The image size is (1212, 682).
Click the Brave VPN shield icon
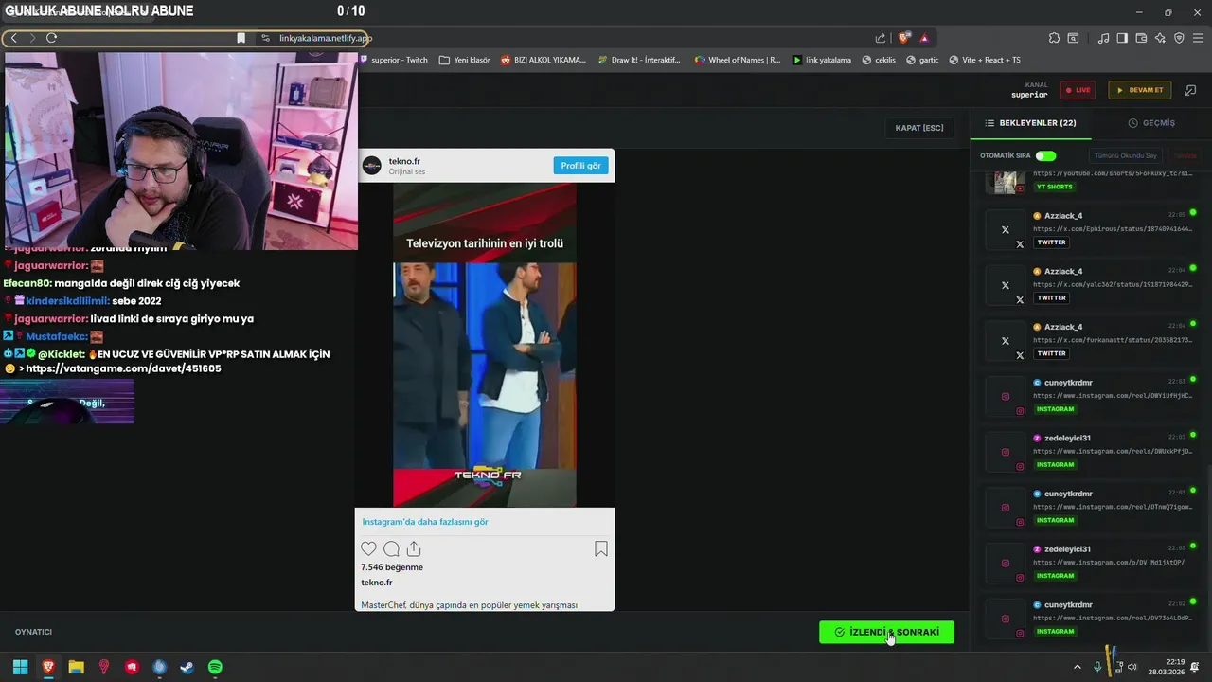point(1179,38)
